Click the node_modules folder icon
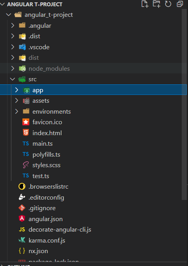This screenshot has height=266, width=188. [22, 68]
